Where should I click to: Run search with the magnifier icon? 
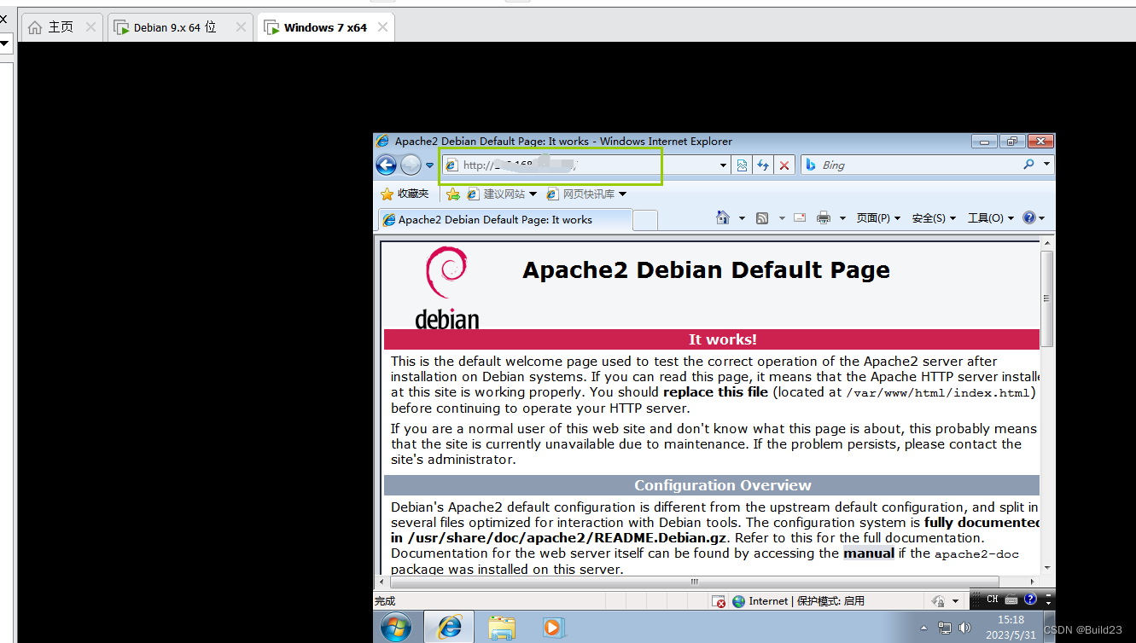coord(1028,165)
